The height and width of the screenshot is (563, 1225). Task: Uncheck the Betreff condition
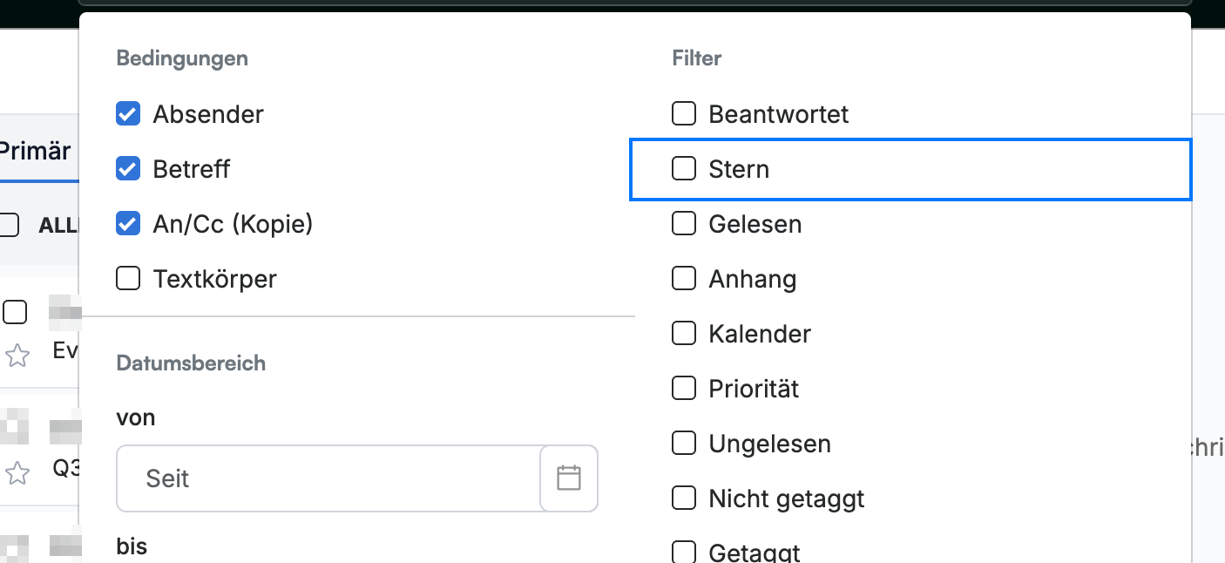(x=128, y=169)
